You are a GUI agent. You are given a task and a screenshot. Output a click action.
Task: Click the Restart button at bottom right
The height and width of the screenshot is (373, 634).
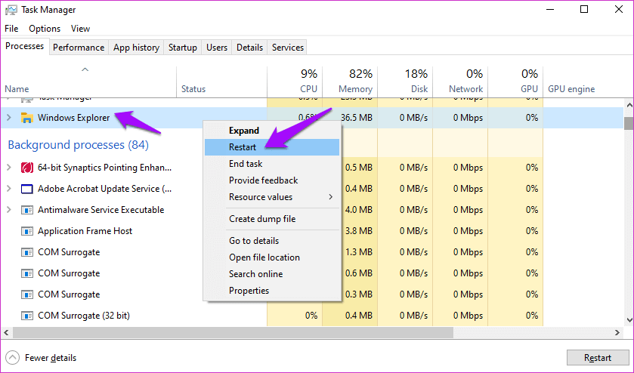(x=597, y=358)
